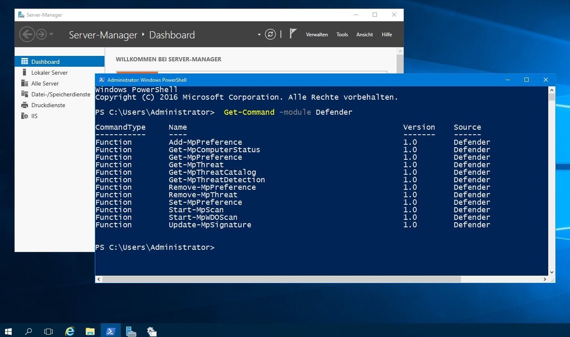This screenshot has height=337, width=570.
Task: Open the Ansicht menu
Action: (x=364, y=34)
